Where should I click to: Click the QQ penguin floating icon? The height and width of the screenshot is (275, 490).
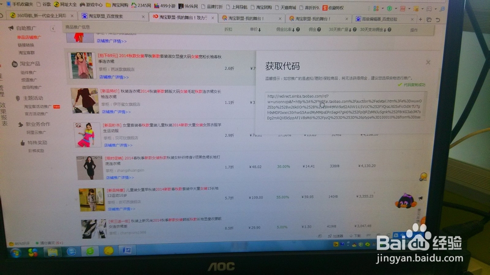click(406, 201)
